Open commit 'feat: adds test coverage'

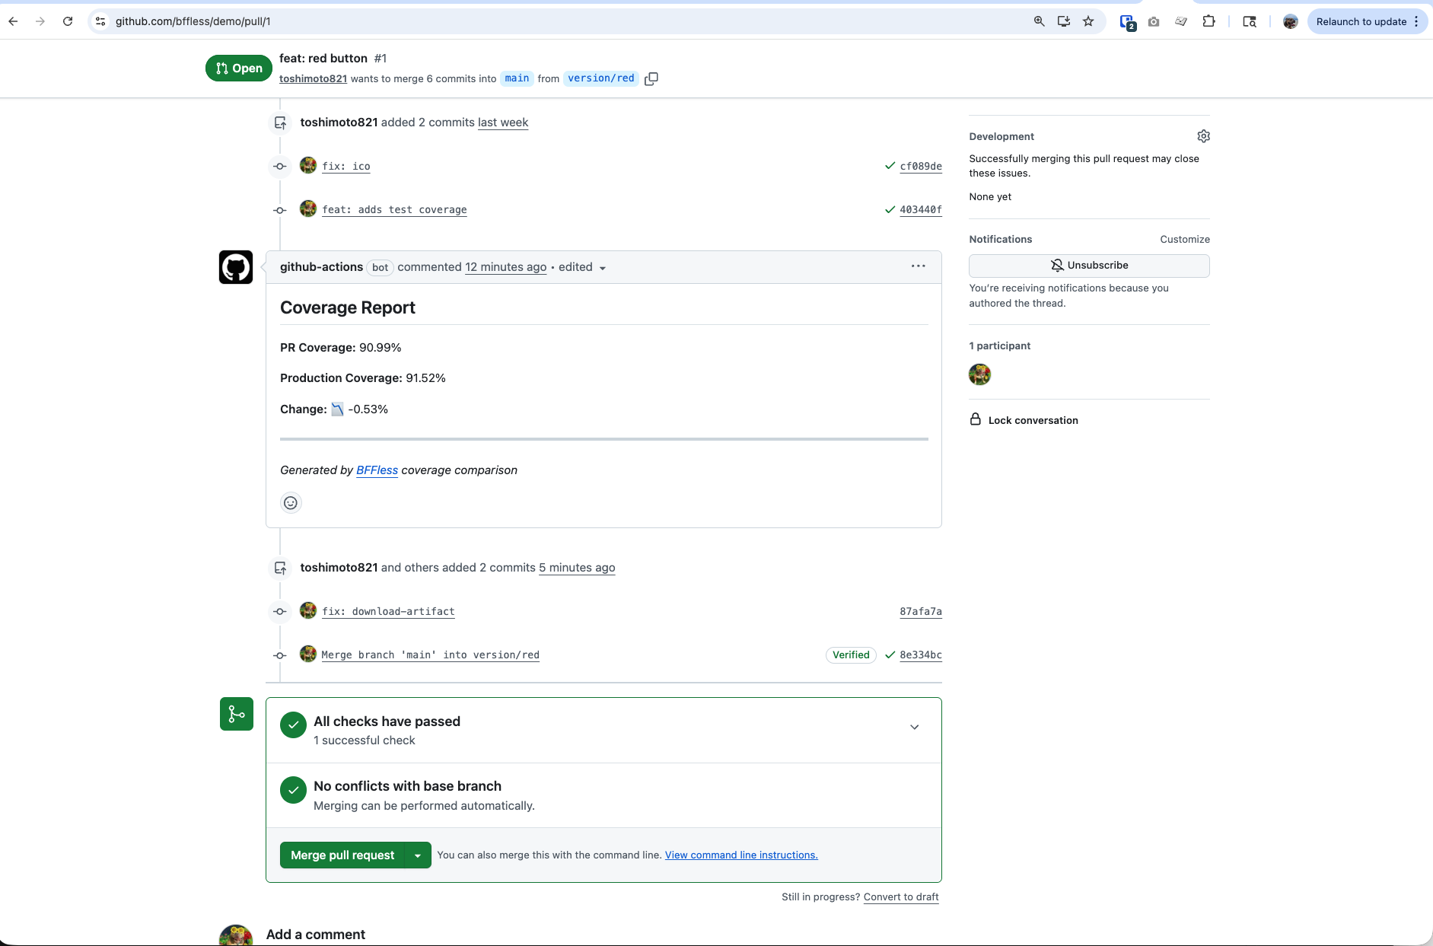394,210
